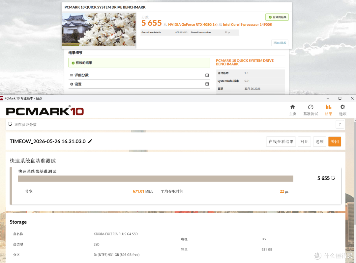The image size is (356, 263).
Task: Close the PCMark 10 window
Action: [352, 98]
